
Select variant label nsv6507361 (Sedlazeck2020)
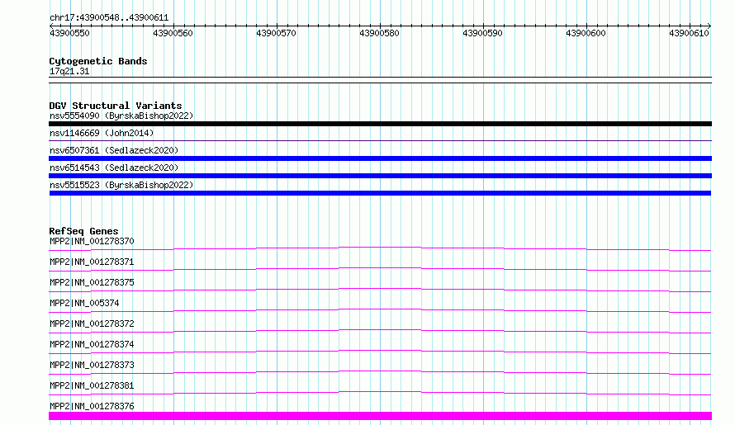[114, 150]
